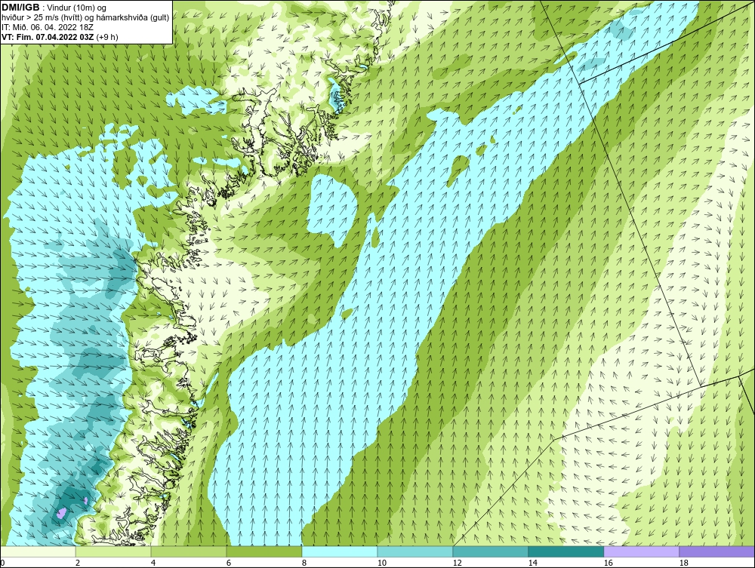Click the teal 10–12 m/s legend swatch

coord(415,551)
